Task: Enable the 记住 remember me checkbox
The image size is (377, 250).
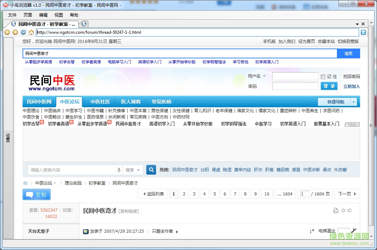Action: 322,76
